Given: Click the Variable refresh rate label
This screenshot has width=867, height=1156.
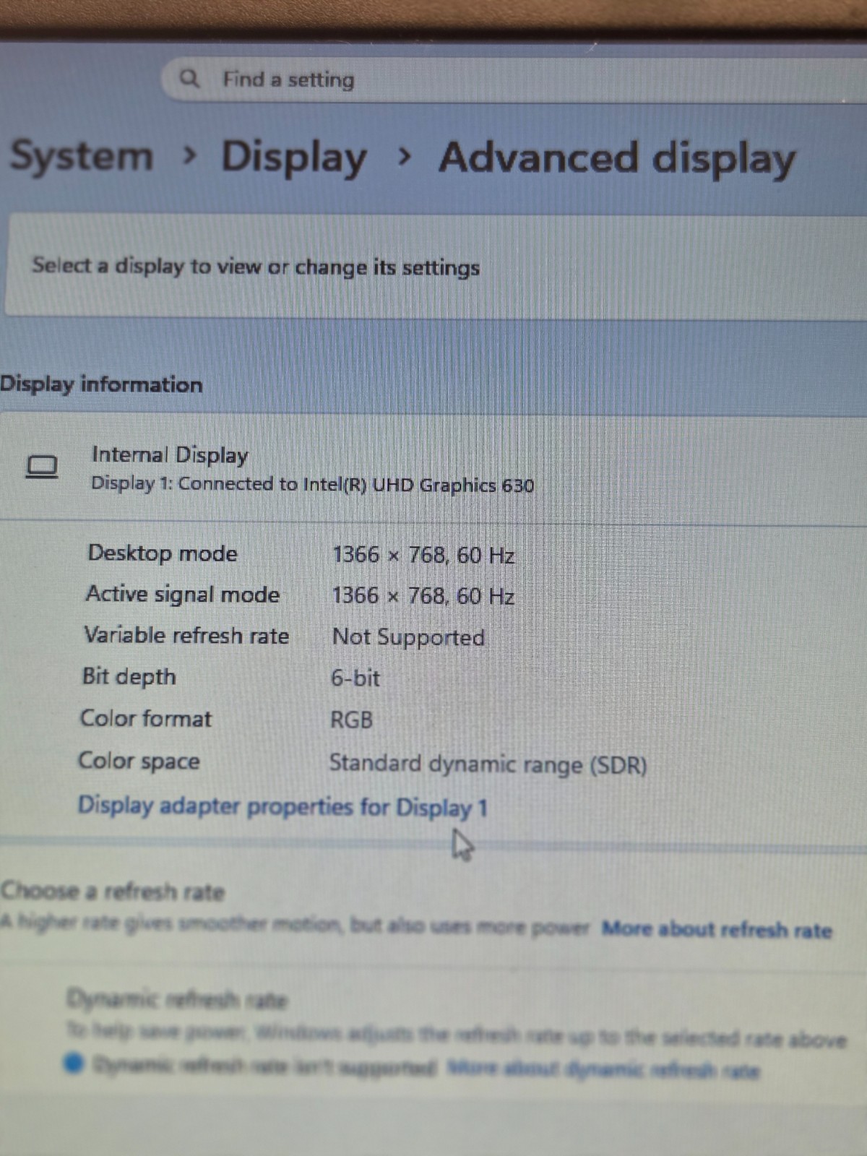Looking at the screenshot, I should click(x=186, y=635).
